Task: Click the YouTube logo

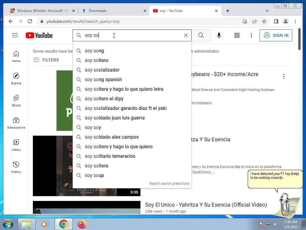Action: click(x=39, y=35)
